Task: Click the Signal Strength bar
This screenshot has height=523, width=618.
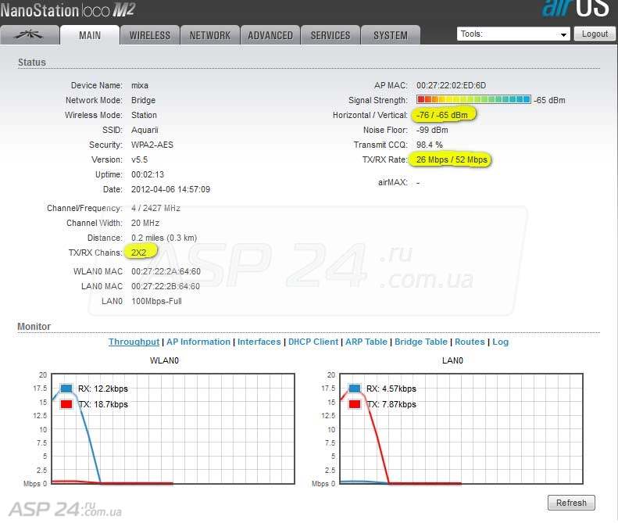Action: (x=473, y=100)
